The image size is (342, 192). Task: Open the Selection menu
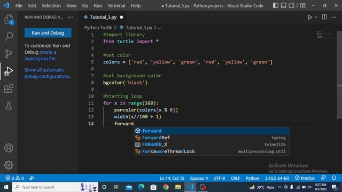(x=51, y=6)
